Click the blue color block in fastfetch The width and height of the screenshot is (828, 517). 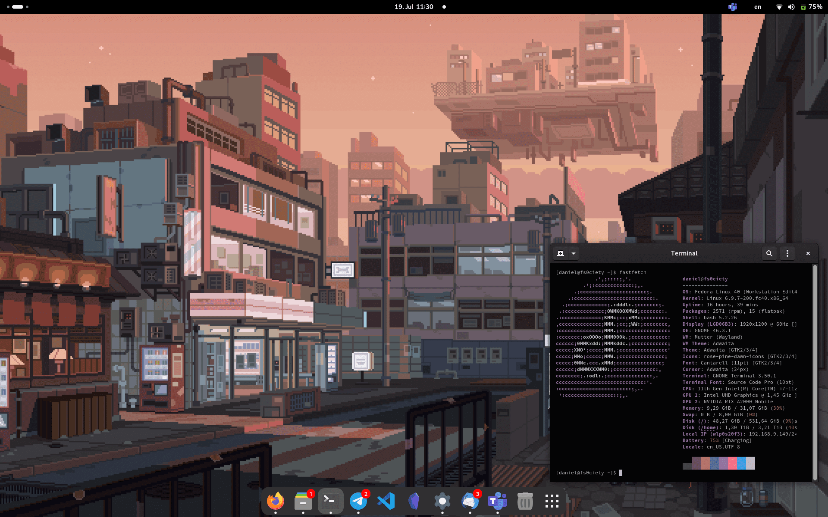[x=741, y=463]
